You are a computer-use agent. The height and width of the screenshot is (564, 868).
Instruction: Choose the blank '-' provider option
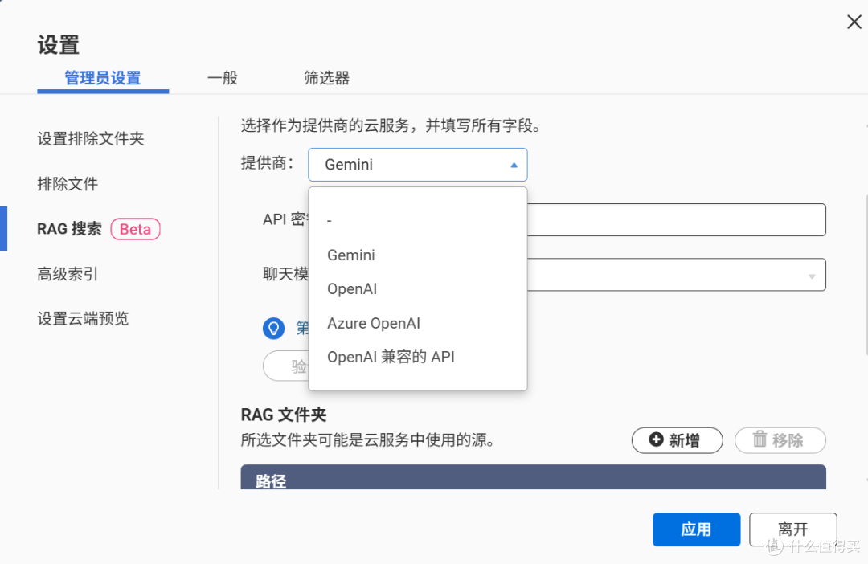pyautogui.click(x=417, y=221)
